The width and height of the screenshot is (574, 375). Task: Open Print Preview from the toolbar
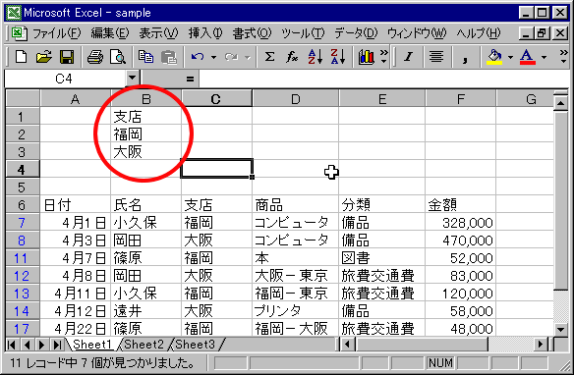coord(118,57)
